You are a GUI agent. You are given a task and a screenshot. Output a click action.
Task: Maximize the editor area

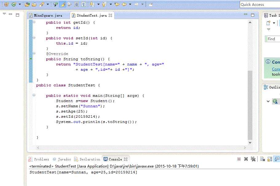pos(253,15)
